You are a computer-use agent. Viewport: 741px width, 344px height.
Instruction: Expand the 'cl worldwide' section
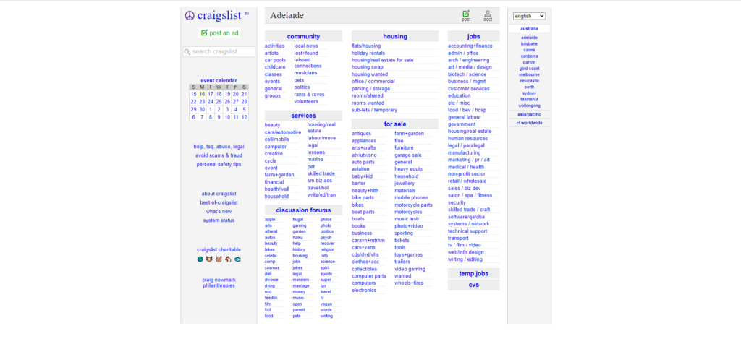pyautogui.click(x=529, y=123)
